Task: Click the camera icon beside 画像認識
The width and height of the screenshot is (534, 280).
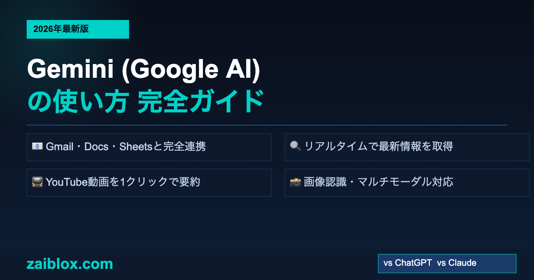Action: pos(295,182)
